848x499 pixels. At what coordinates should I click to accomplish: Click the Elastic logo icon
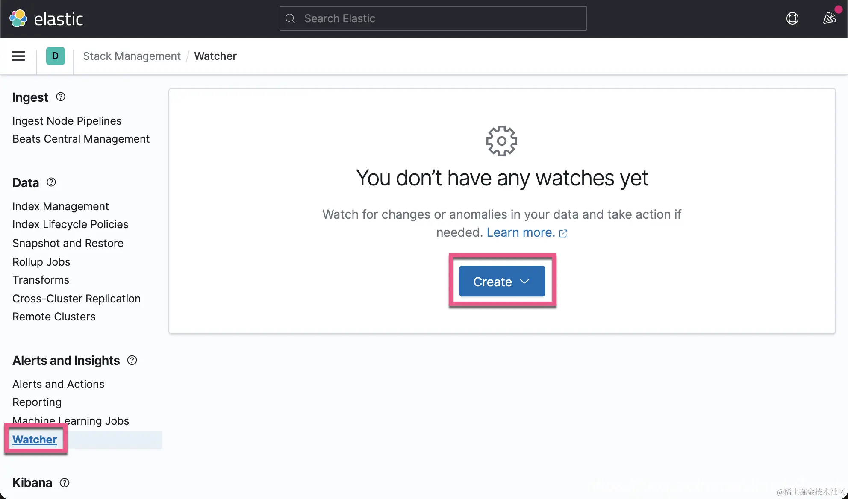coord(18,18)
